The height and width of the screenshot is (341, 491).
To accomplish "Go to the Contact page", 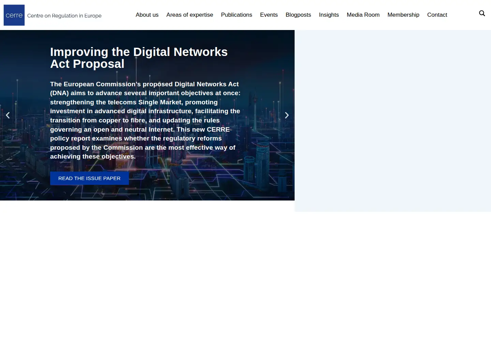I will tap(437, 15).
